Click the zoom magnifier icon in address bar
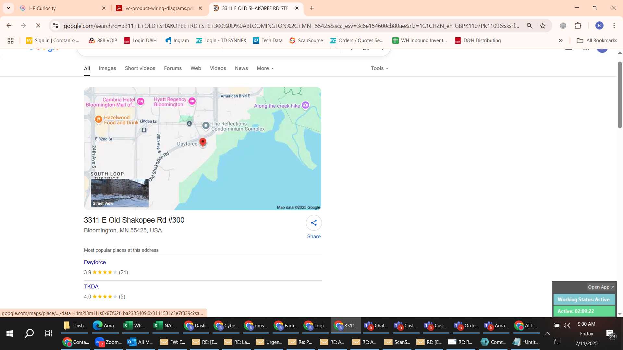This screenshot has height=350, width=623. [x=530, y=26]
